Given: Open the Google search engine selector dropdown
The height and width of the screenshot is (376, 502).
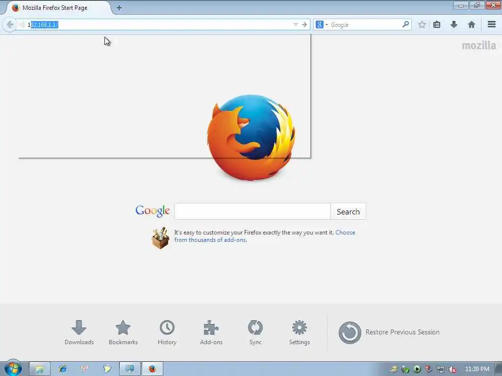Looking at the screenshot, I should pyautogui.click(x=322, y=24).
